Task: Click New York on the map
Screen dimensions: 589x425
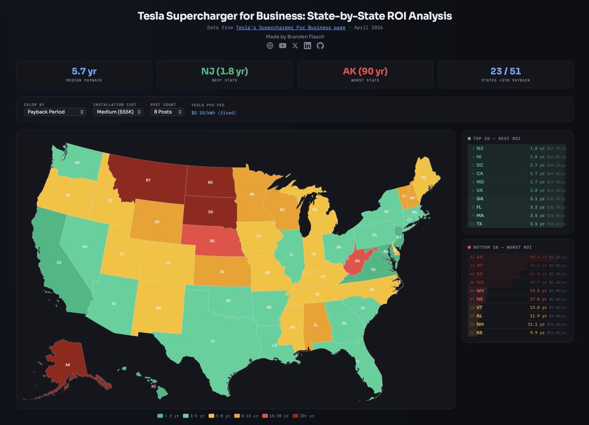Action: 387,211
